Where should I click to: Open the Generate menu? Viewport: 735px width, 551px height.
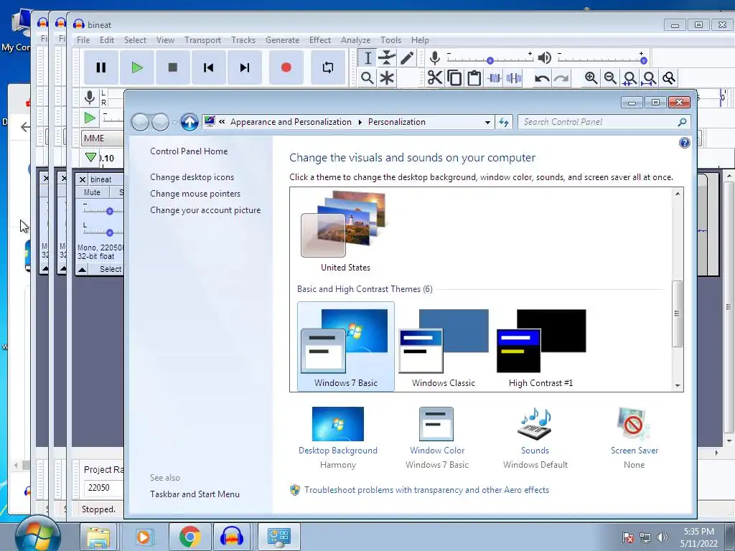tap(282, 40)
